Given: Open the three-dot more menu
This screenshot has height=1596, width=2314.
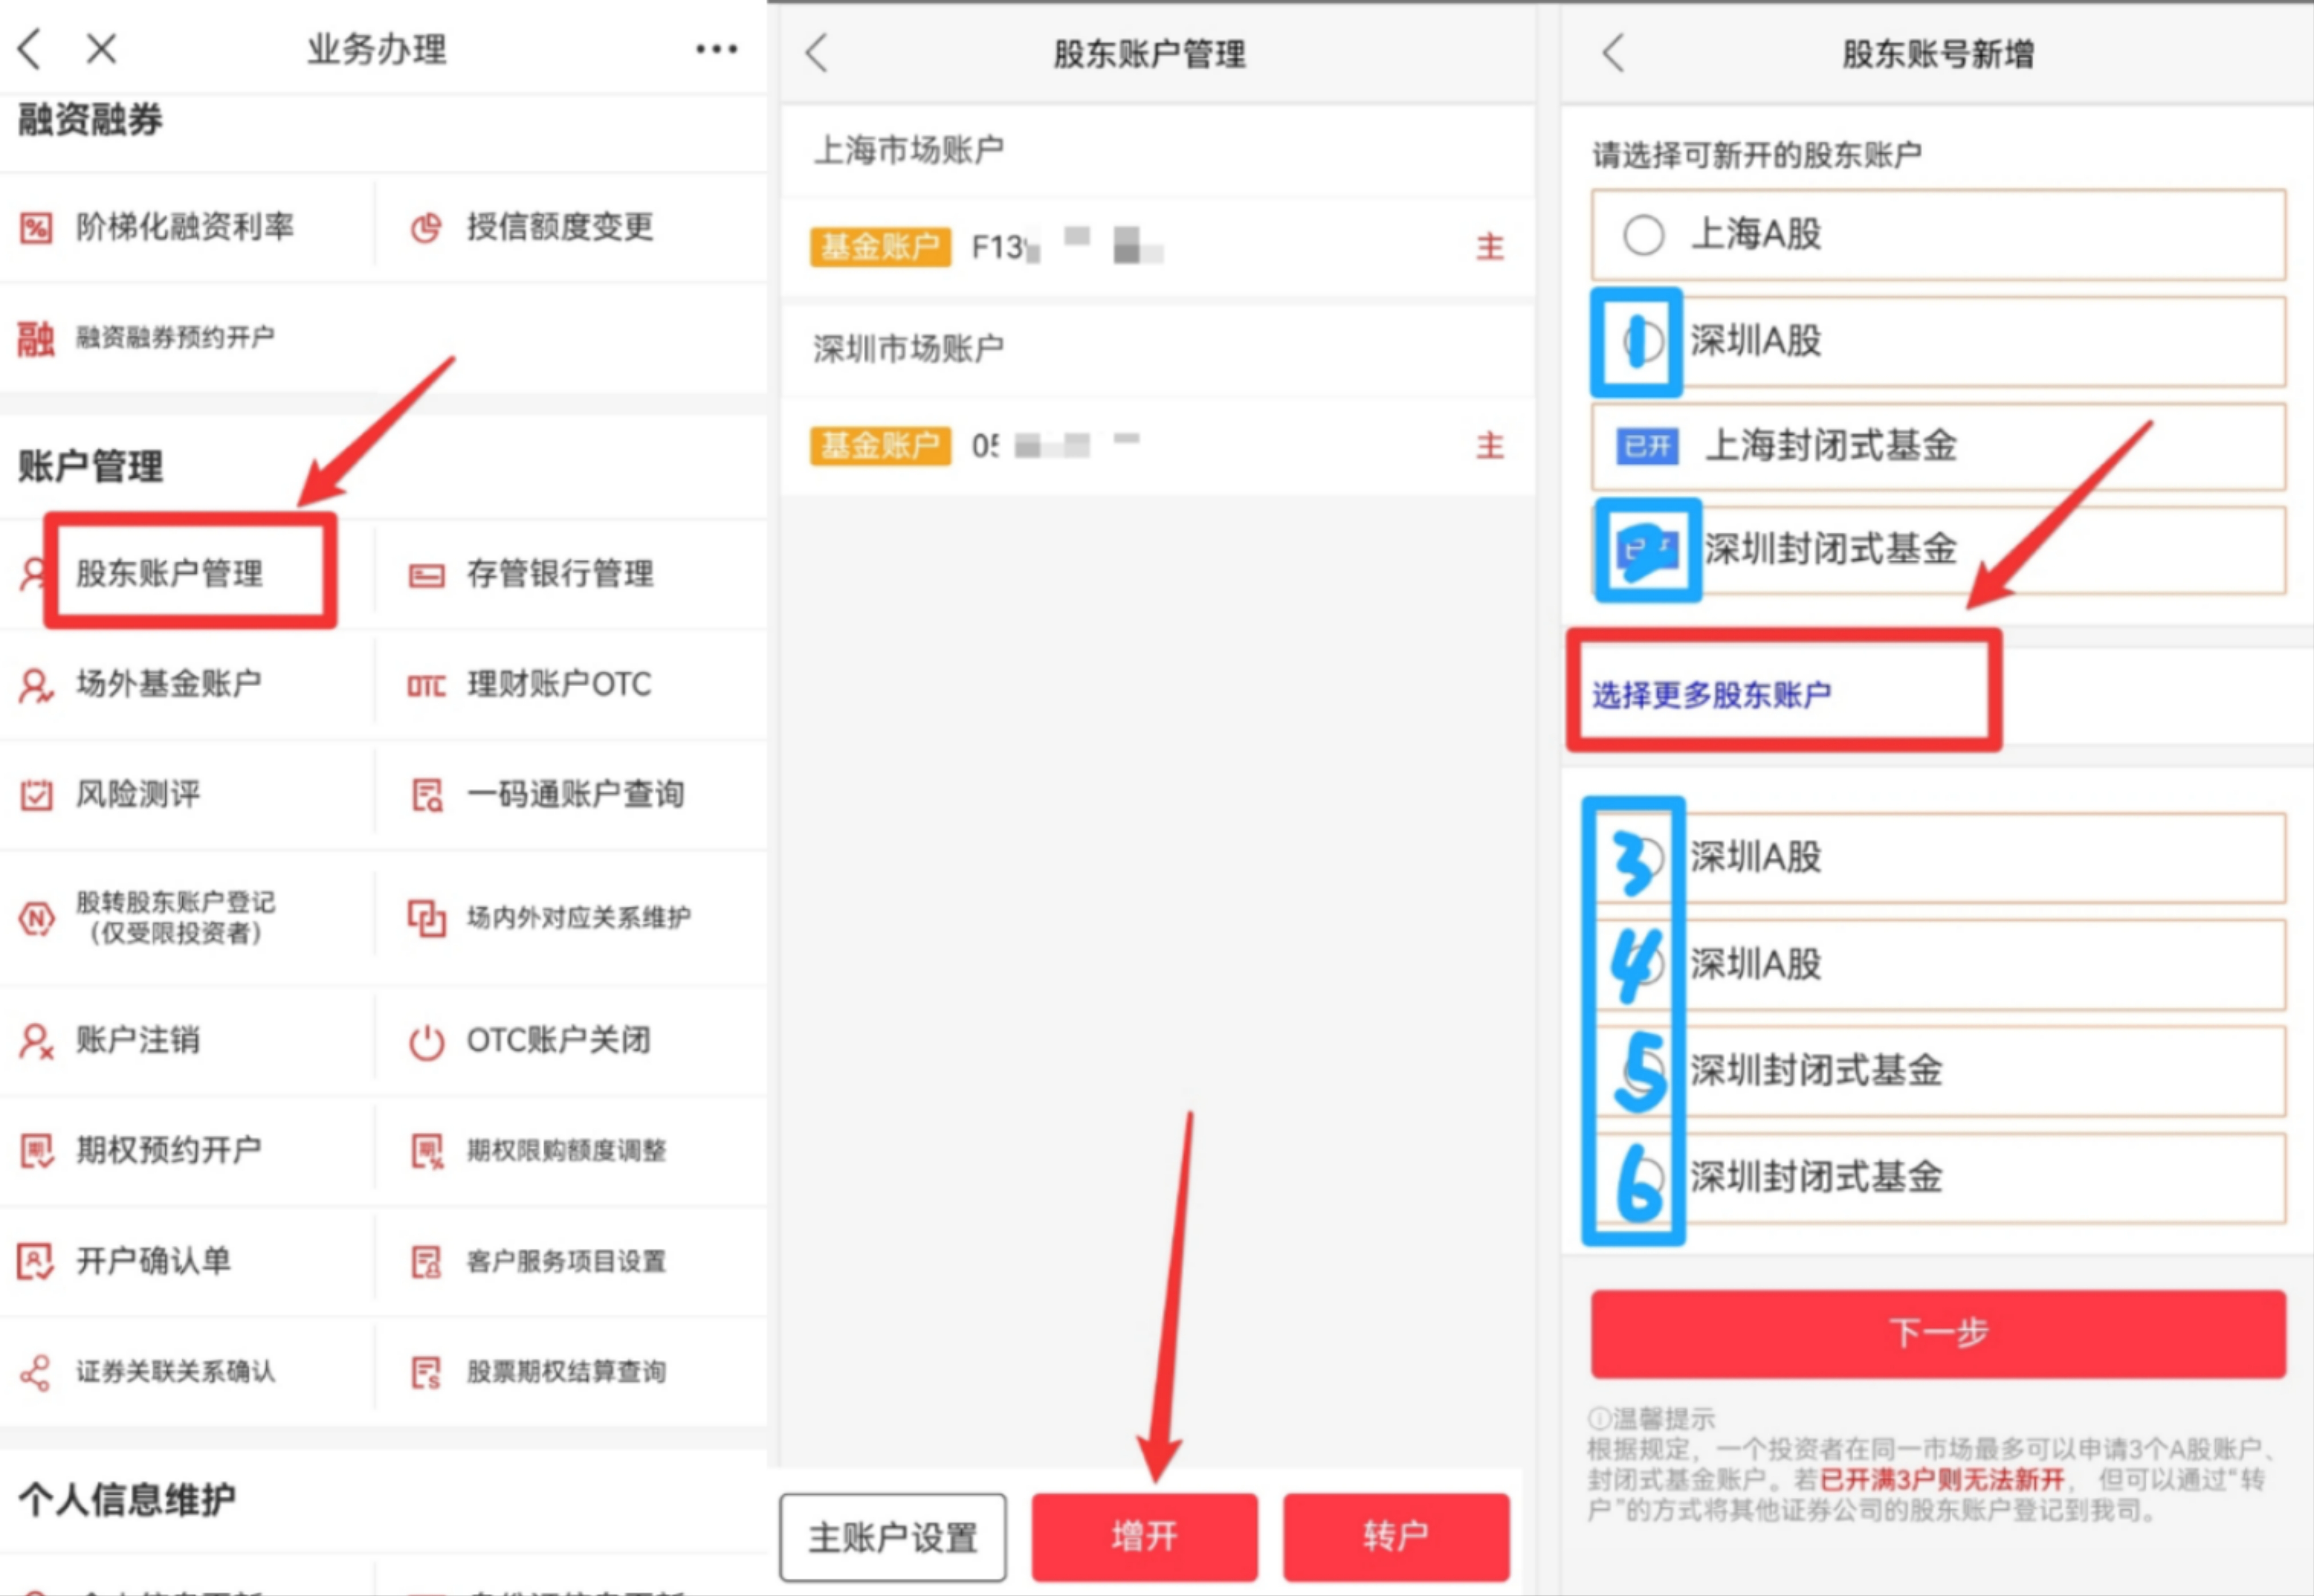Looking at the screenshot, I should click(716, 49).
